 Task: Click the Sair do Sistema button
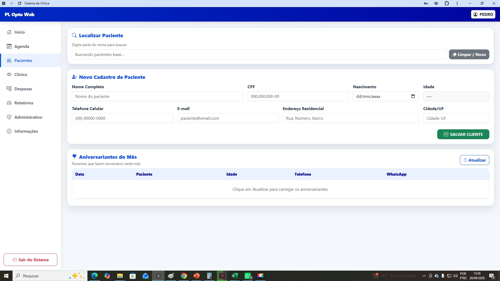(30, 260)
